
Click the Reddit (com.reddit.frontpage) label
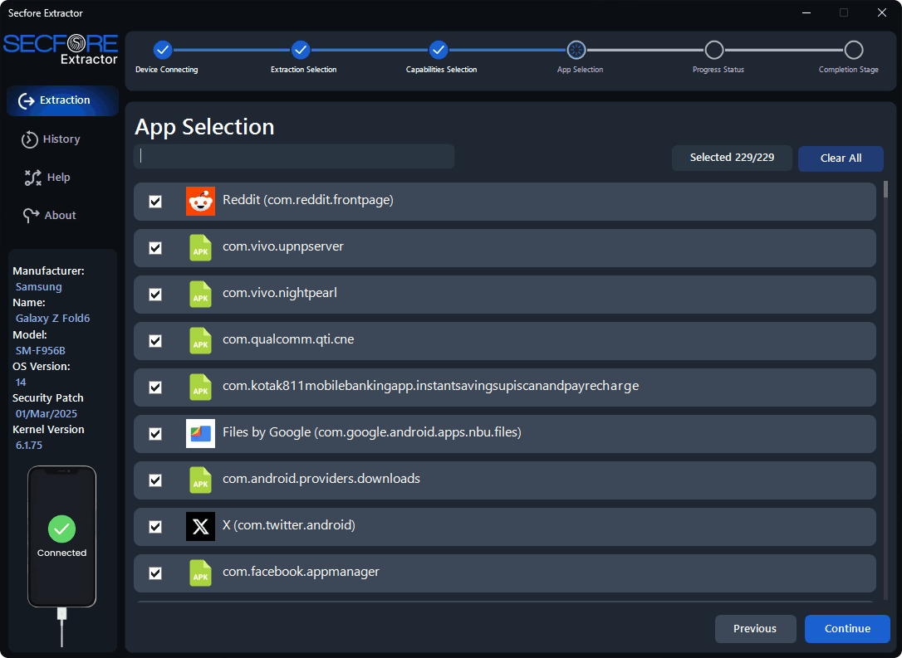(x=308, y=200)
